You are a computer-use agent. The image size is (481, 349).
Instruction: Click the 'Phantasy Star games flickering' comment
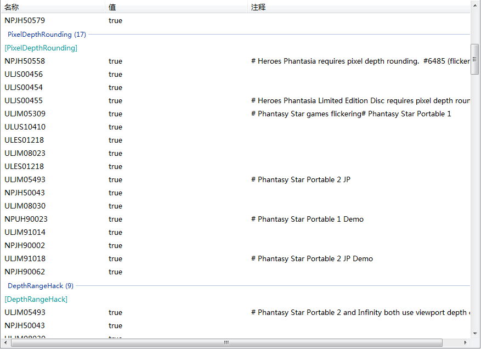(x=351, y=114)
